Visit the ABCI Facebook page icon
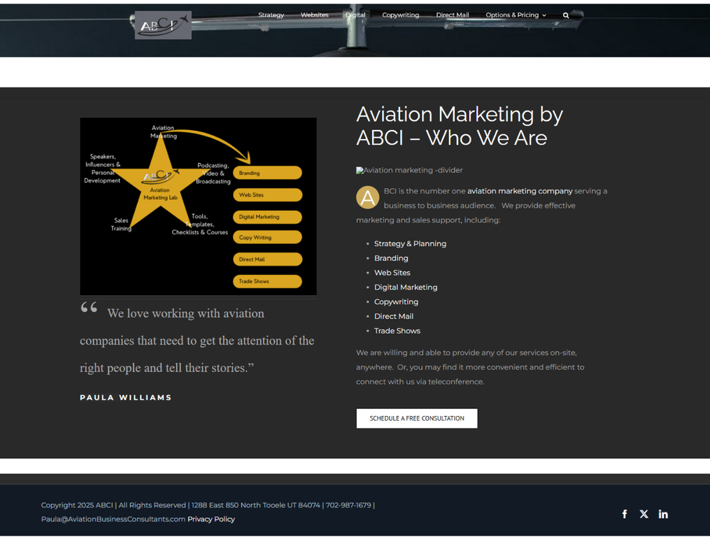The width and height of the screenshot is (710, 537). point(625,514)
